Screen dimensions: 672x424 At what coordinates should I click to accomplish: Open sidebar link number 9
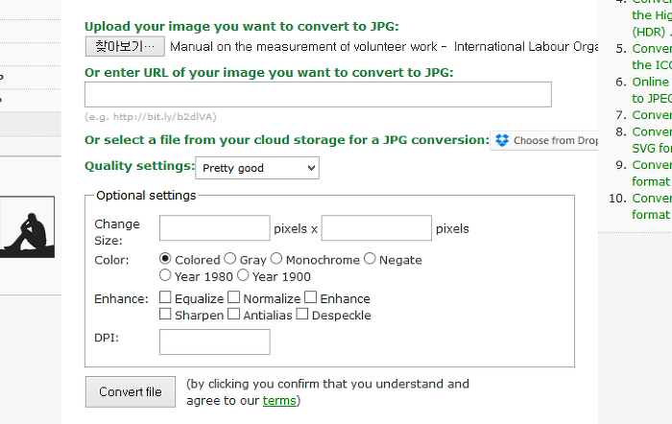[x=652, y=173]
